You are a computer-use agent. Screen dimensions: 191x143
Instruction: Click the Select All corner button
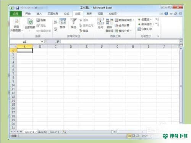13,47
